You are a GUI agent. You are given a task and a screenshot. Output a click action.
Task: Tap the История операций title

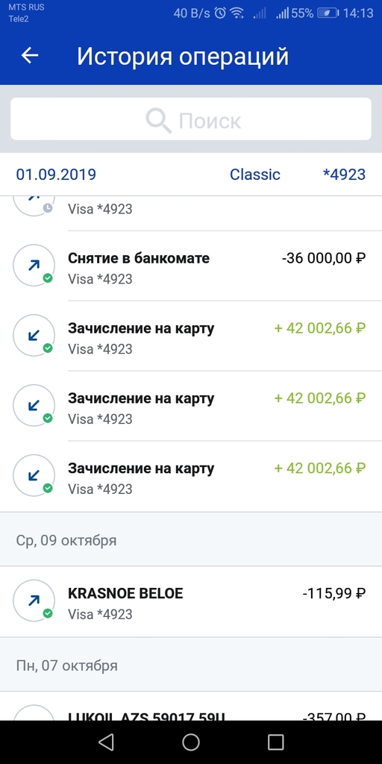pos(183,57)
